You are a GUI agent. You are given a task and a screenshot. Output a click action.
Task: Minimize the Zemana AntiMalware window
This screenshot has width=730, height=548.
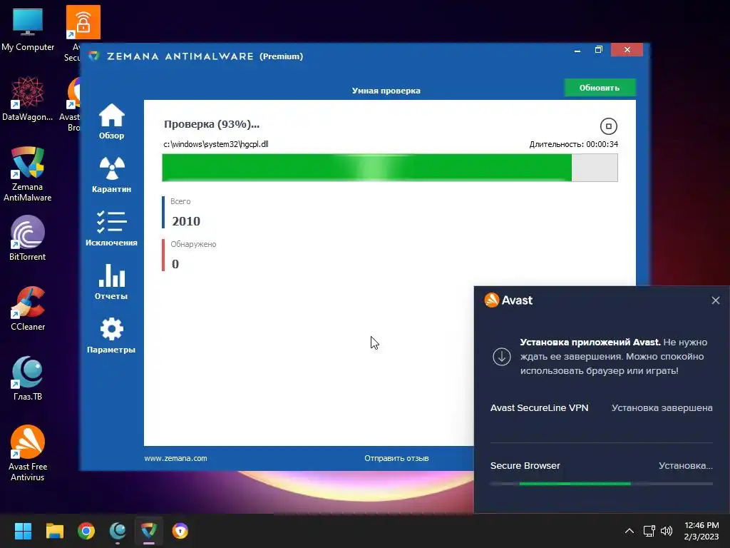(577, 50)
